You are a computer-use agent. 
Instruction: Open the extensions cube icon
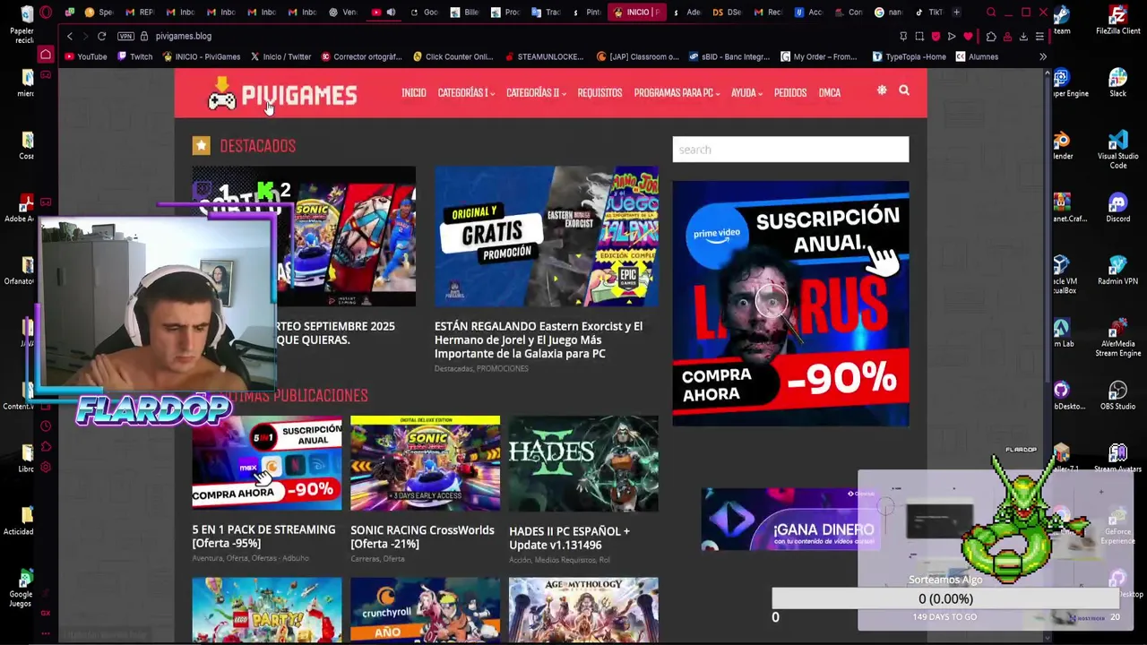tap(991, 37)
